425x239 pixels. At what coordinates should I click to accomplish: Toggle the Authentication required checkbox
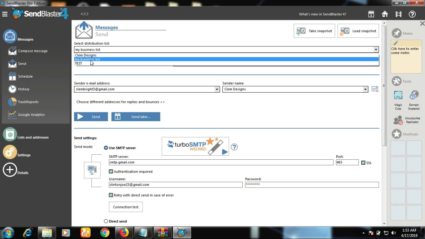click(111, 171)
